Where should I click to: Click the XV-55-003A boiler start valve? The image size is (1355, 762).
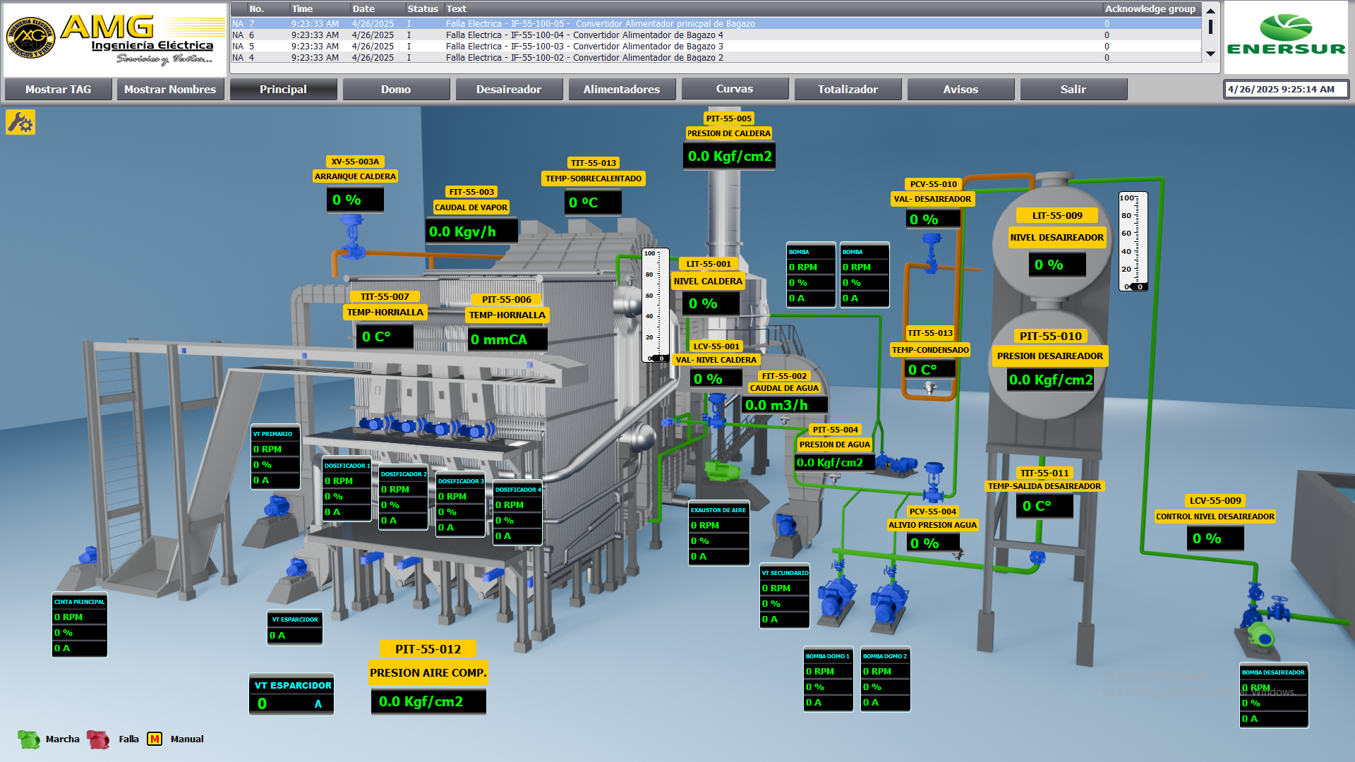(x=352, y=236)
